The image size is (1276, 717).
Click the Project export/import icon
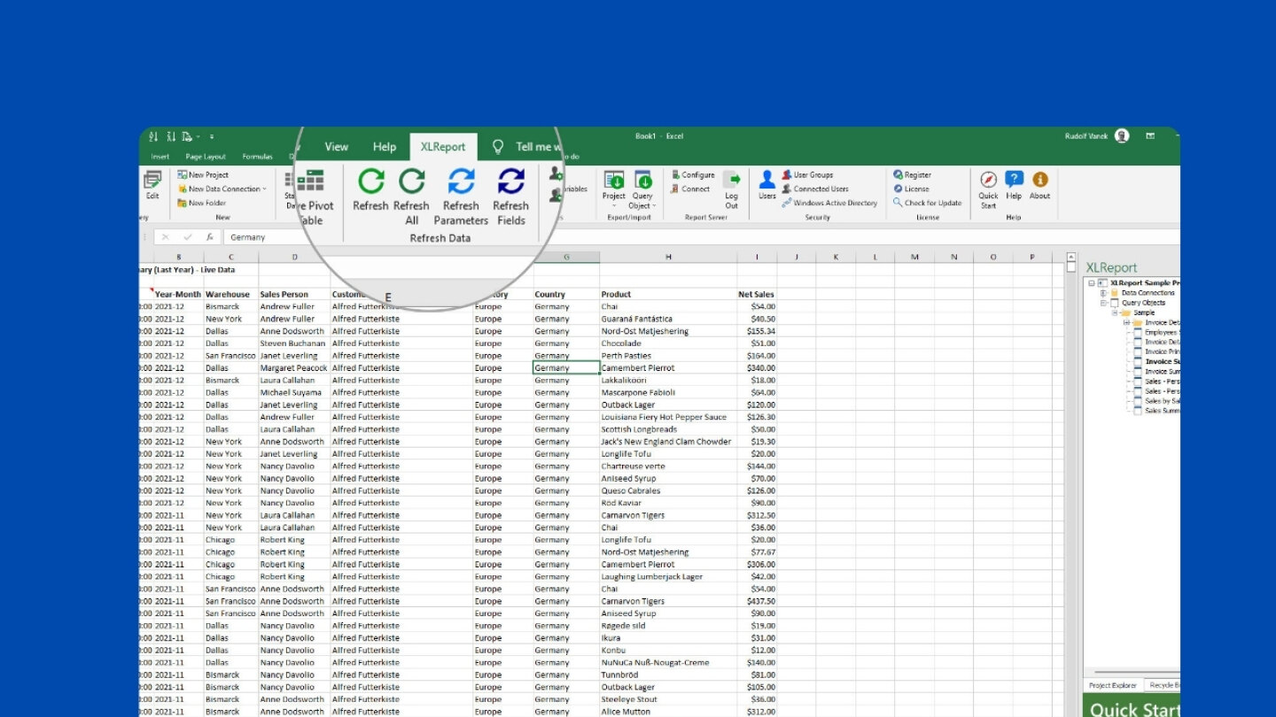click(x=613, y=181)
